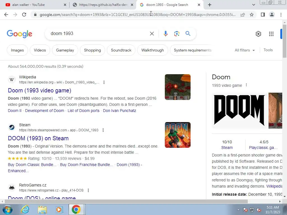Open the Steam 10/10 rating link

click(x=227, y=148)
